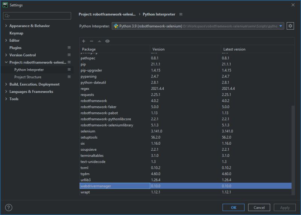Screen dimensions: 301x215
Task: Select the robotframework-pabot package row
Action: tap(185, 113)
